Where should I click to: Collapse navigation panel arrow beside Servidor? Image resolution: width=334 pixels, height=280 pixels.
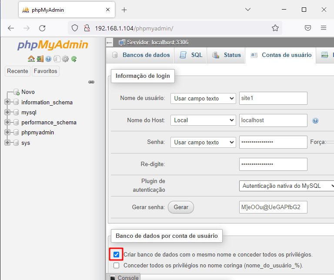[109, 43]
